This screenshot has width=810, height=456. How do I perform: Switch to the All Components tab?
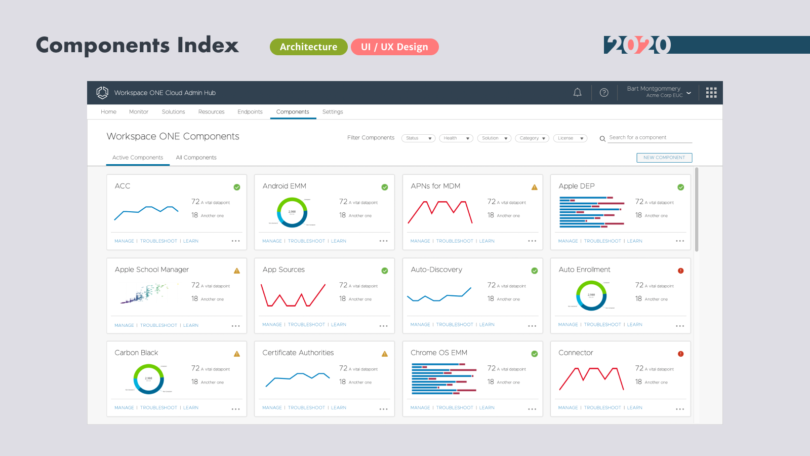196,158
